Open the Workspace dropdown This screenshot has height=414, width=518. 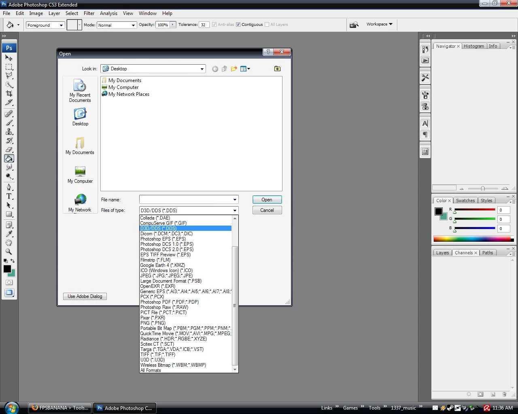379,24
